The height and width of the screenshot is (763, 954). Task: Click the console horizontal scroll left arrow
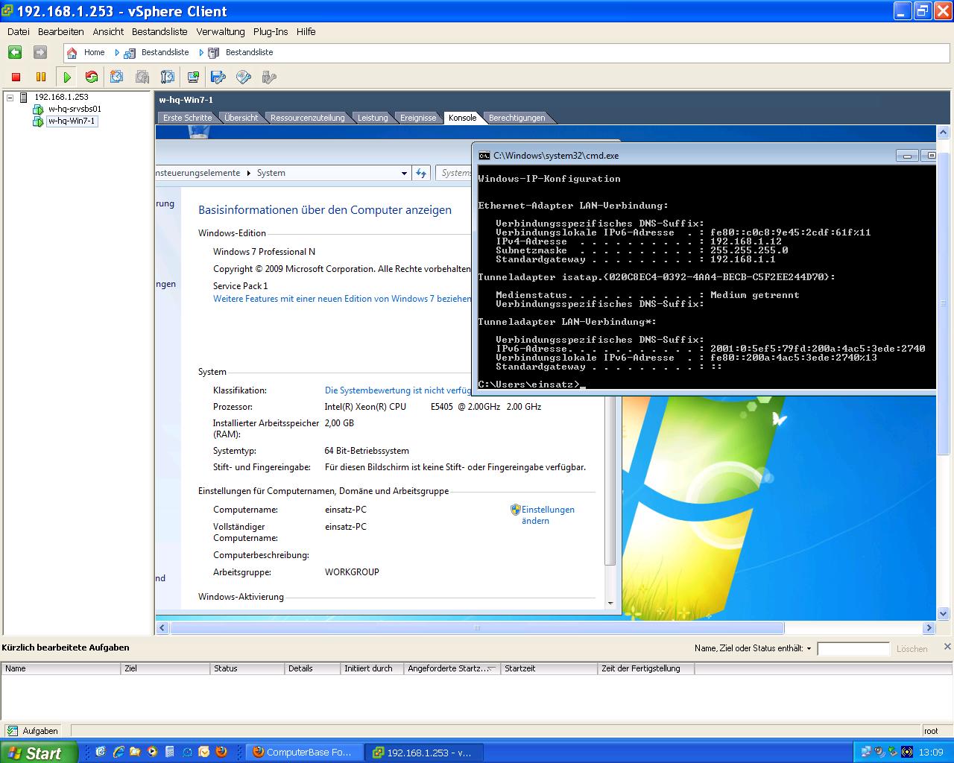(162, 628)
